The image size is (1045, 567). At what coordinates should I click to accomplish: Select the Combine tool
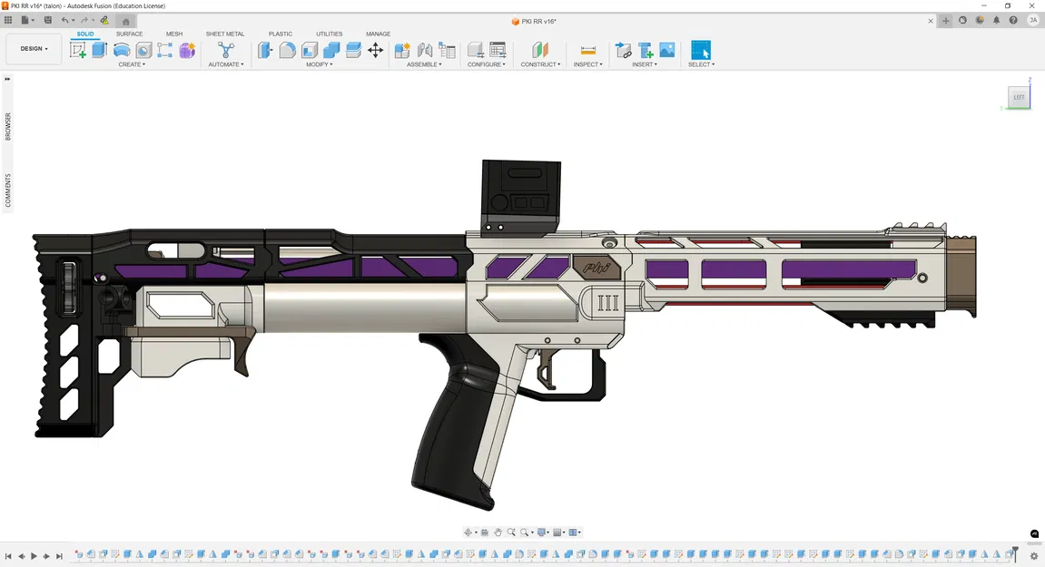331,50
